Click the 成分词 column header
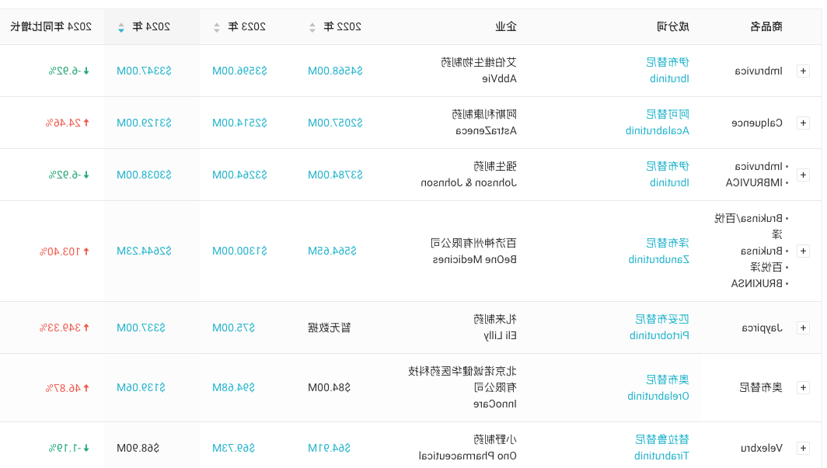827x468 pixels. pyautogui.click(x=673, y=27)
